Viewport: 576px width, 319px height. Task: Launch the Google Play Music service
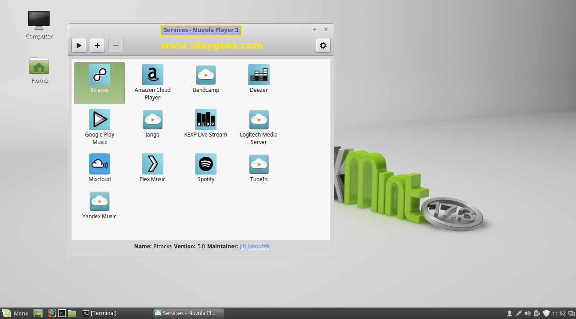click(100, 119)
